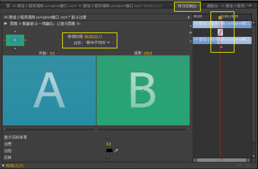Image resolution: width=258 pixels, height=169 pixels.
Task: Click the zoom toggle dot beside the timecode
Action: pos(3,166)
